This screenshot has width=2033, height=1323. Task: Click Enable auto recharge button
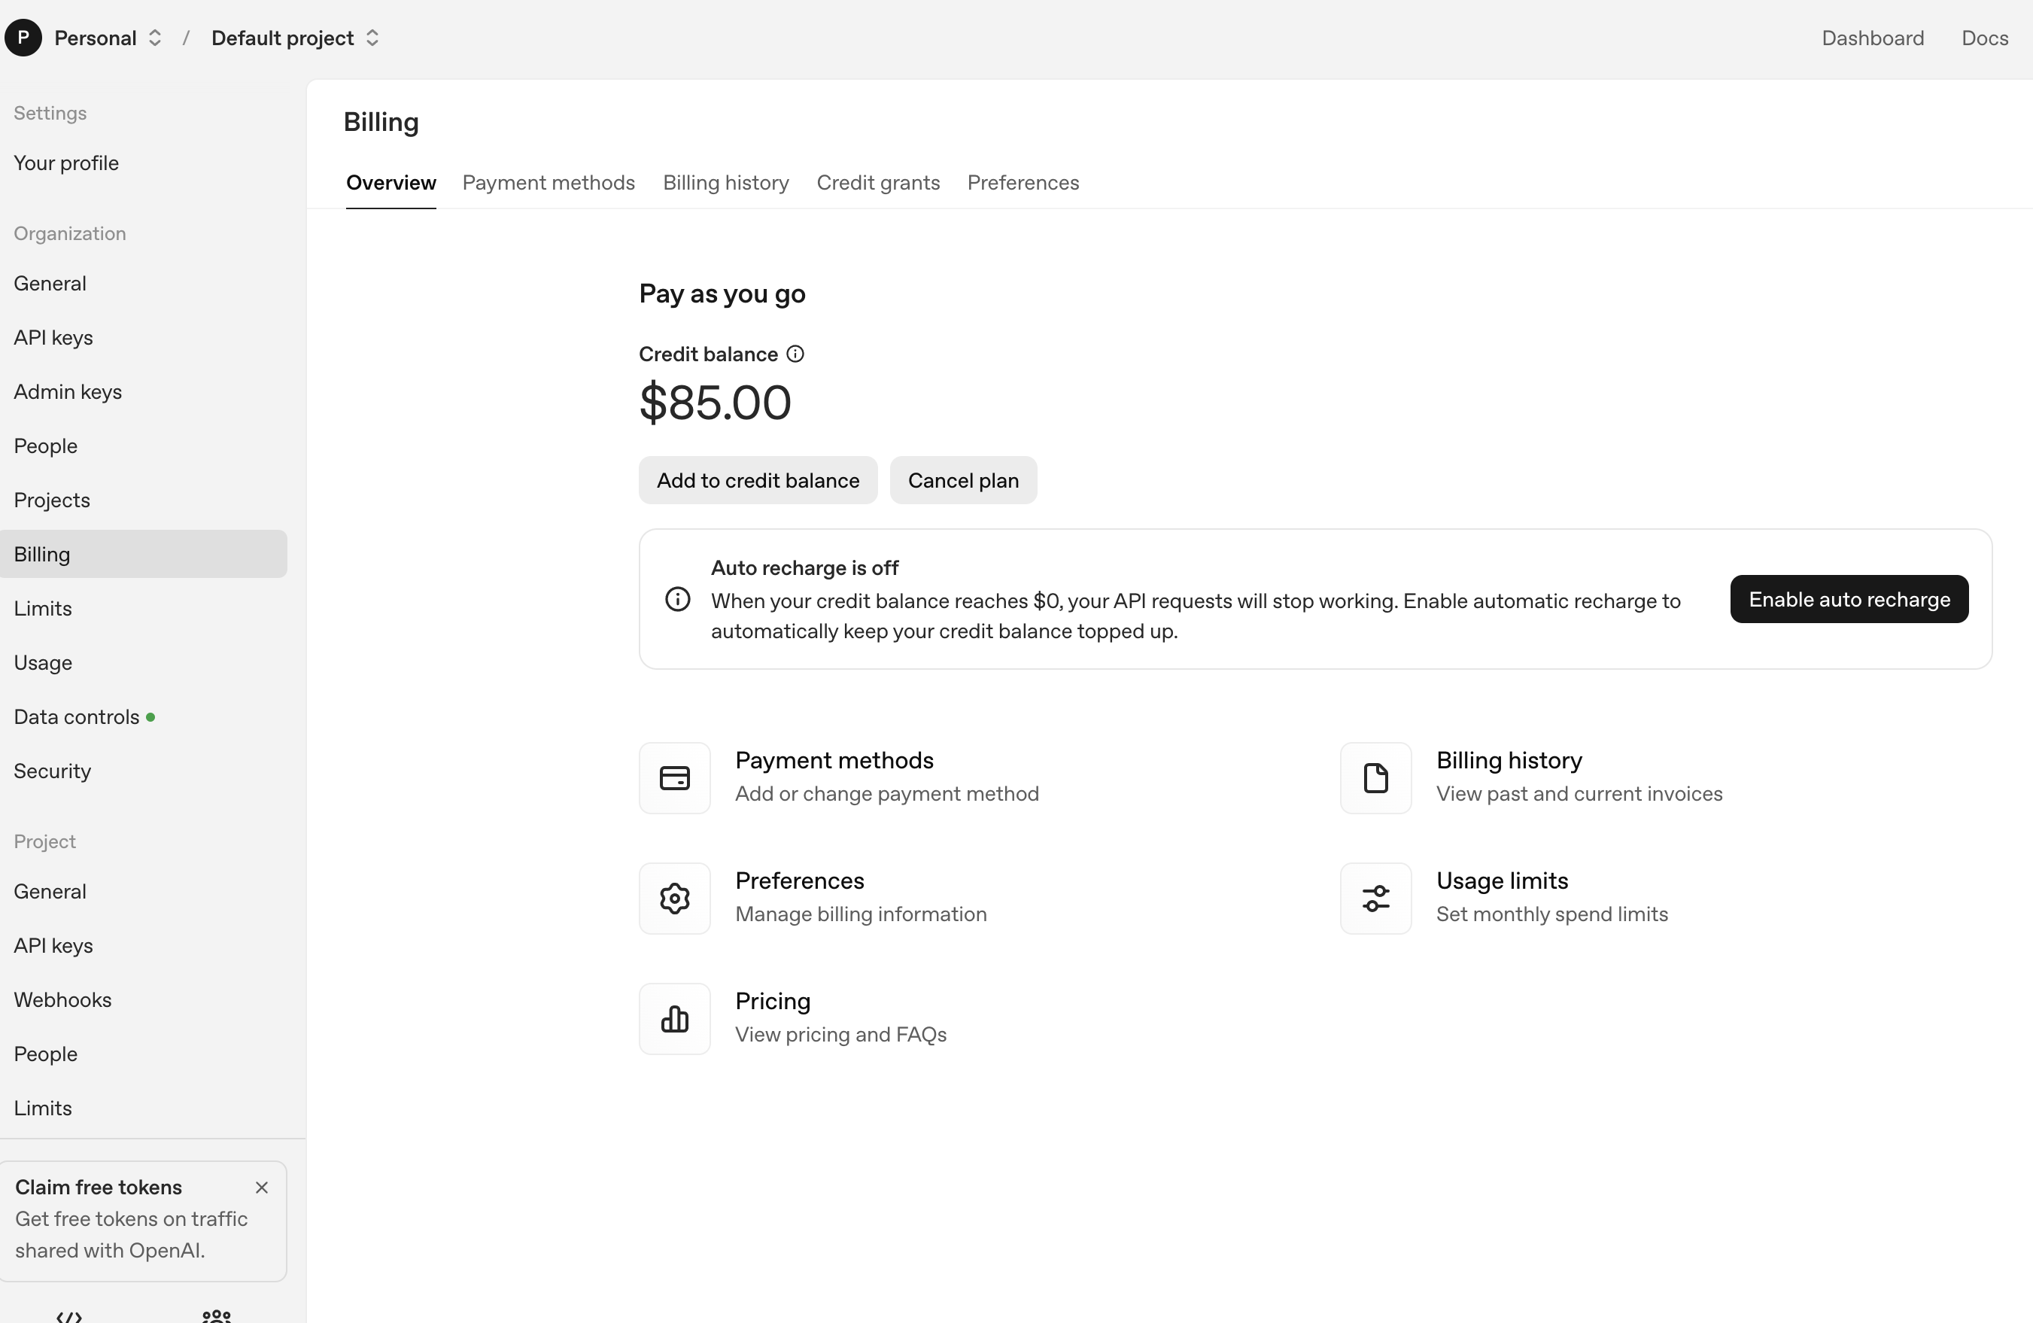(1849, 599)
